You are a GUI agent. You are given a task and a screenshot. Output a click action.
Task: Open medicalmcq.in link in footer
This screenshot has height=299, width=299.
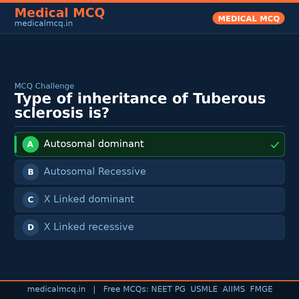coord(56,289)
